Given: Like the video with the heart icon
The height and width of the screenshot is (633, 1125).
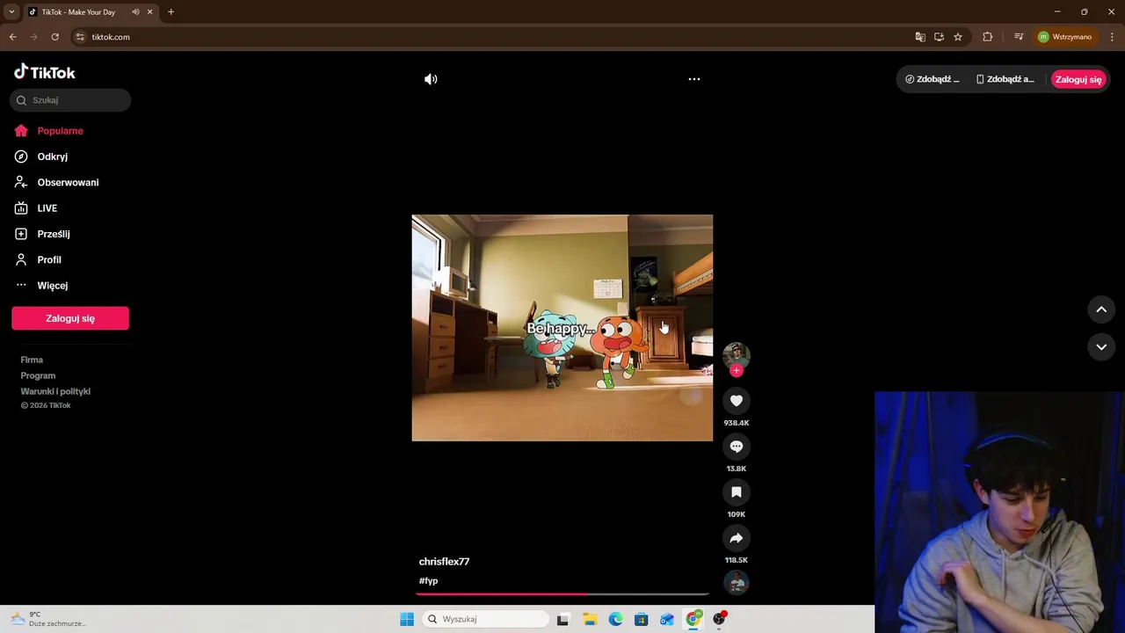Looking at the screenshot, I should [737, 401].
